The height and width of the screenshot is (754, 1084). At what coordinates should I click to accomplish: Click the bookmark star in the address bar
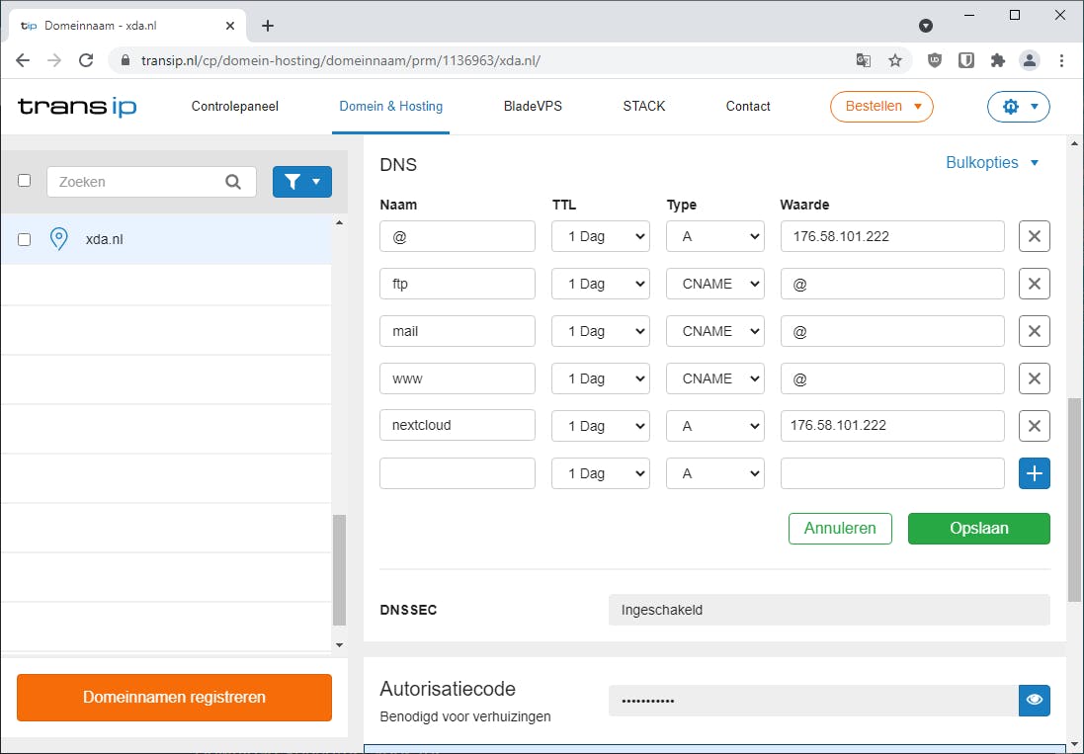[x=895, y=60]
